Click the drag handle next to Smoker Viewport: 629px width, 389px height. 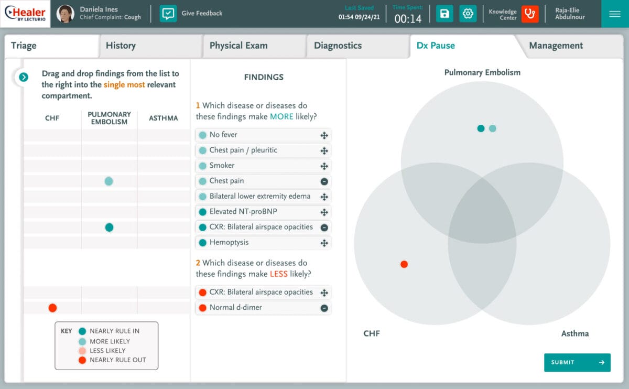tap(324, 166)
